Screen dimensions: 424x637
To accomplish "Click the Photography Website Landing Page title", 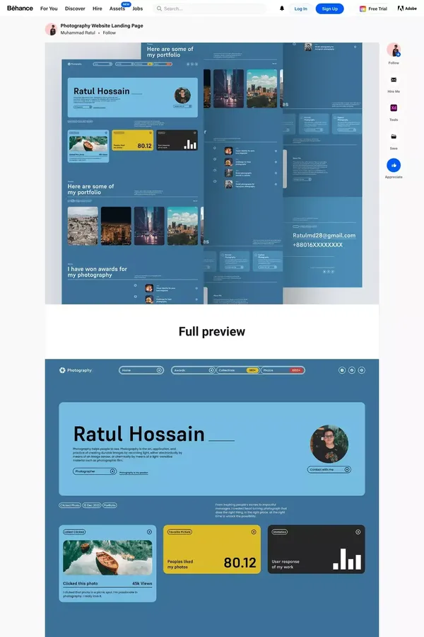I will 102,25.
